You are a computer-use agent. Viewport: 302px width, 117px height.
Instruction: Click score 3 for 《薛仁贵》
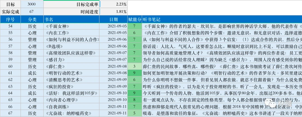[x=135, y=66]
